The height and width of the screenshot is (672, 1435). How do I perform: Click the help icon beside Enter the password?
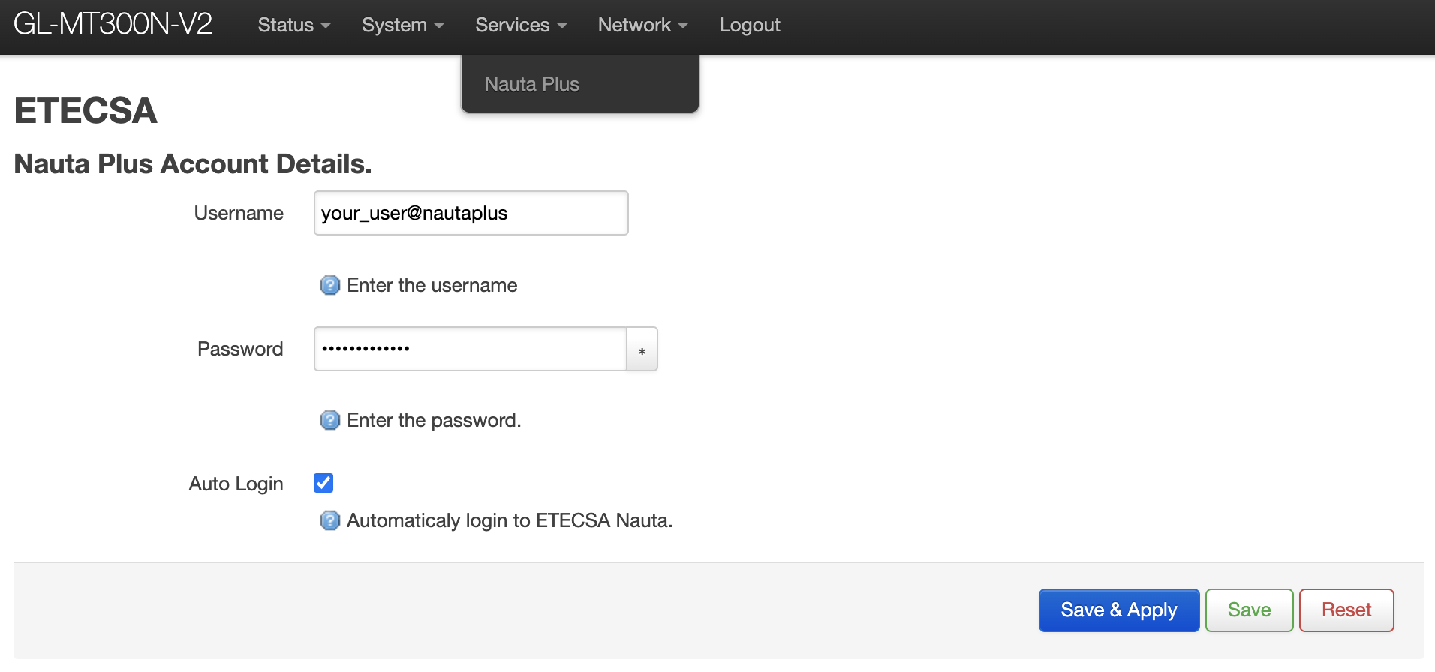pos(329,420)
